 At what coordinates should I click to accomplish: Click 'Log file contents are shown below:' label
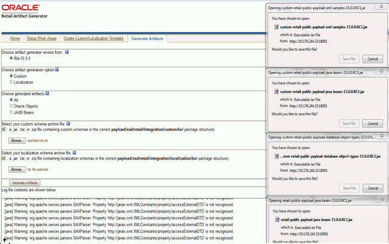click(29, 190)
